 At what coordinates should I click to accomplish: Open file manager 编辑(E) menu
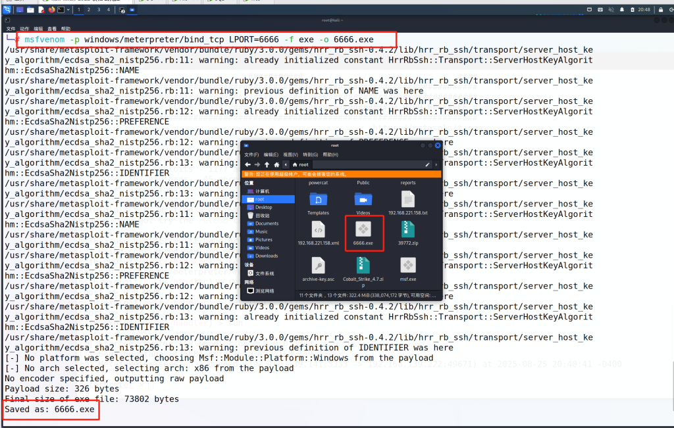[271, 155]
